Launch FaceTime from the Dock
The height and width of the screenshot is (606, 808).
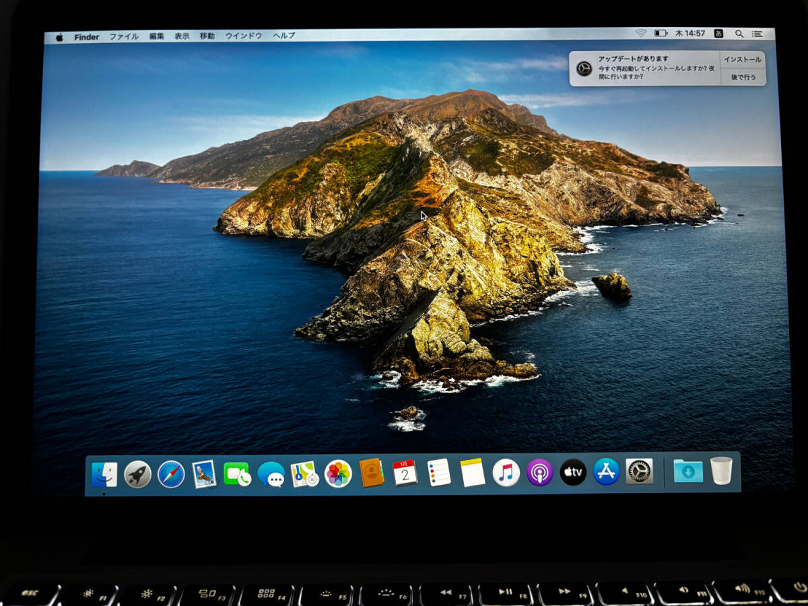237,474
